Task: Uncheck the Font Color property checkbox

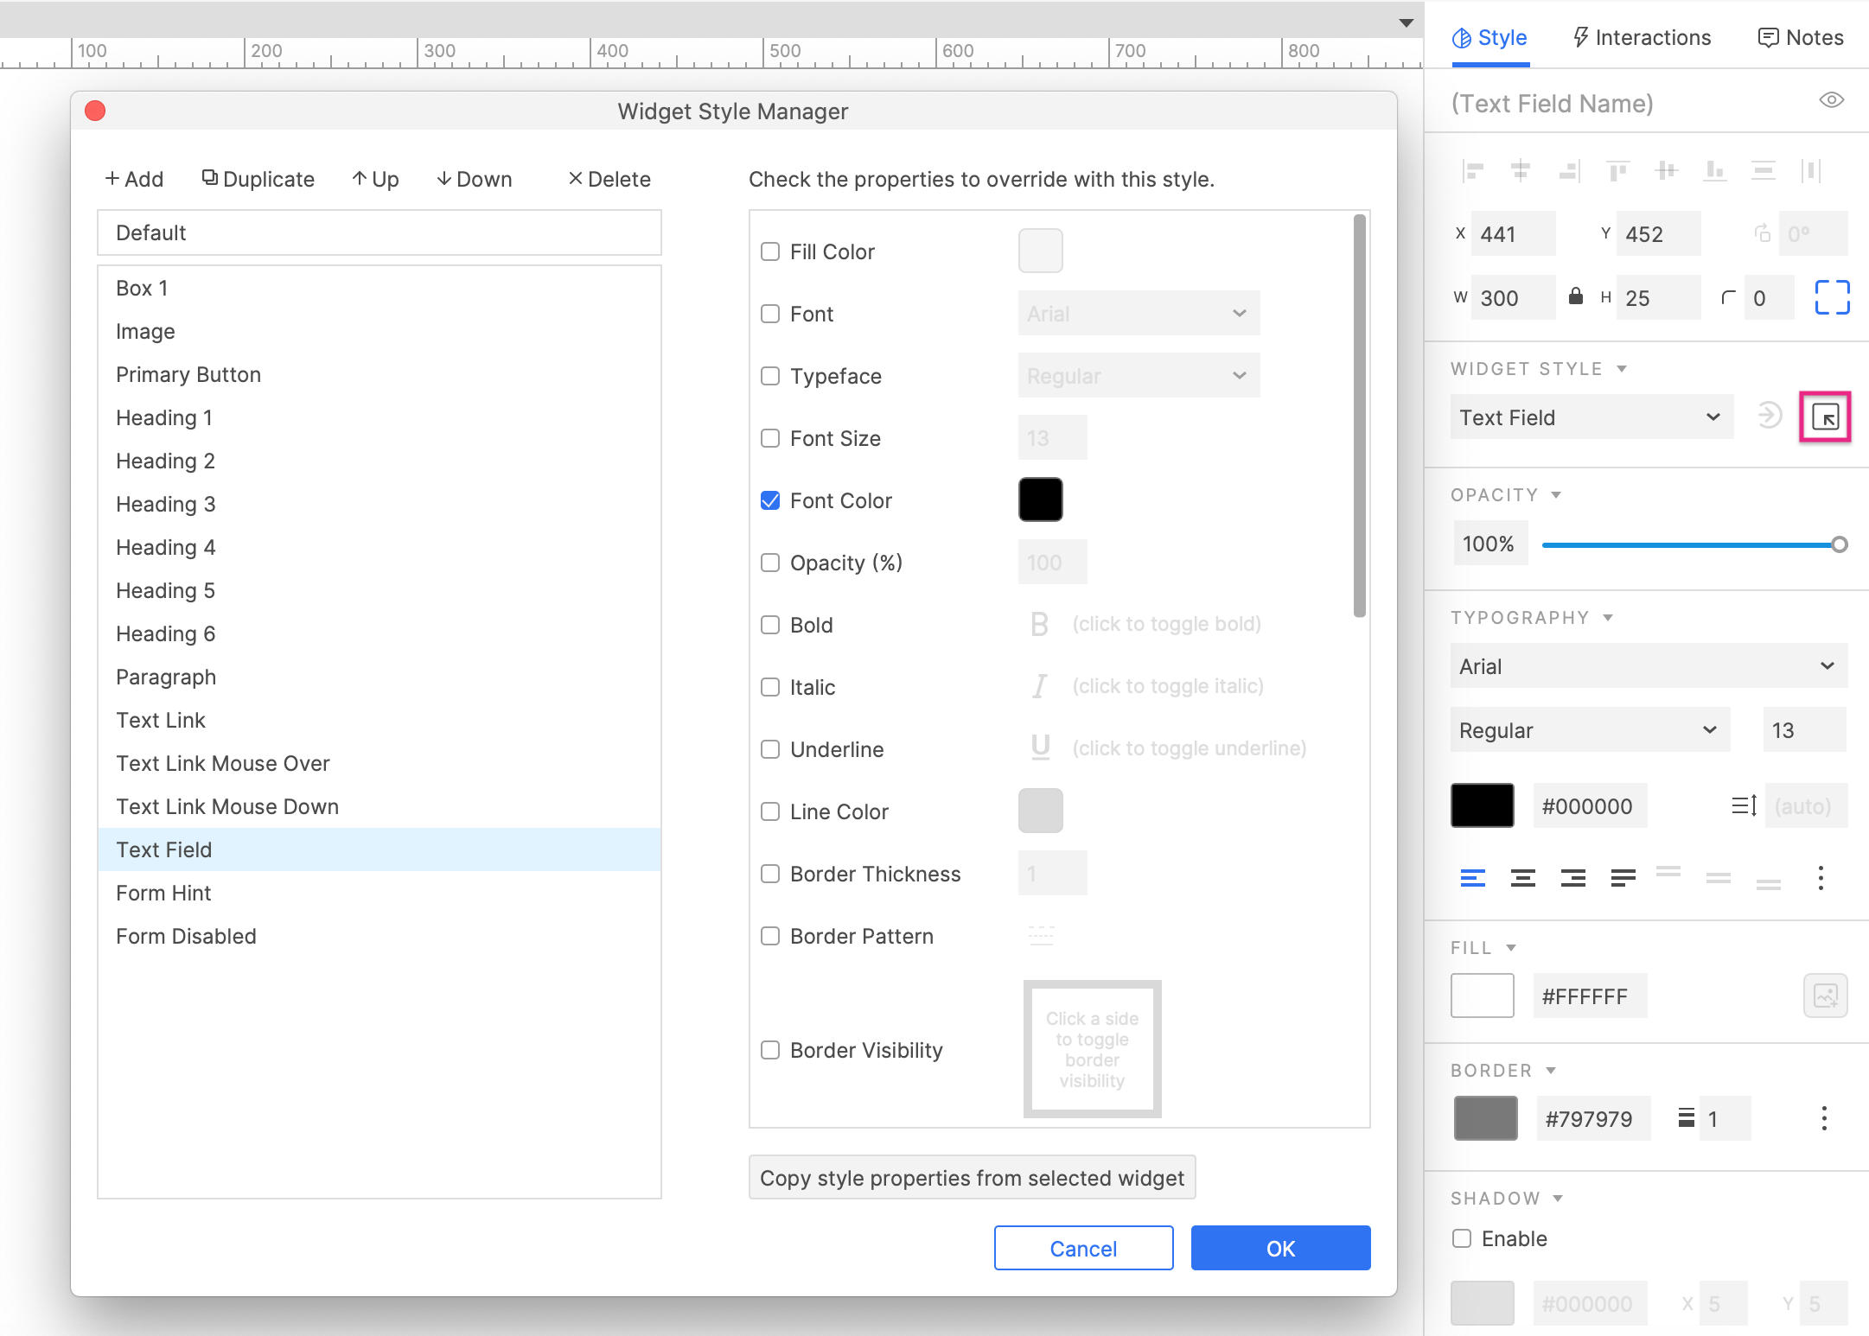Action: click(770, 499)
